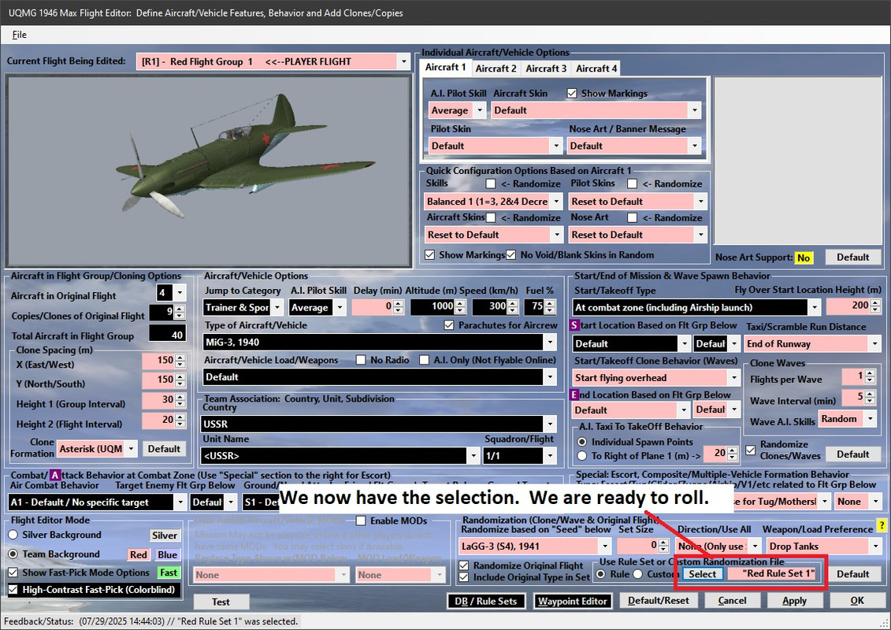Image resolution: width=891 pixels, height=630 pixels.
Task: Toggle High-Contrast Fast-Pick (Colorblind)
Action: click(x=13, y=590)
